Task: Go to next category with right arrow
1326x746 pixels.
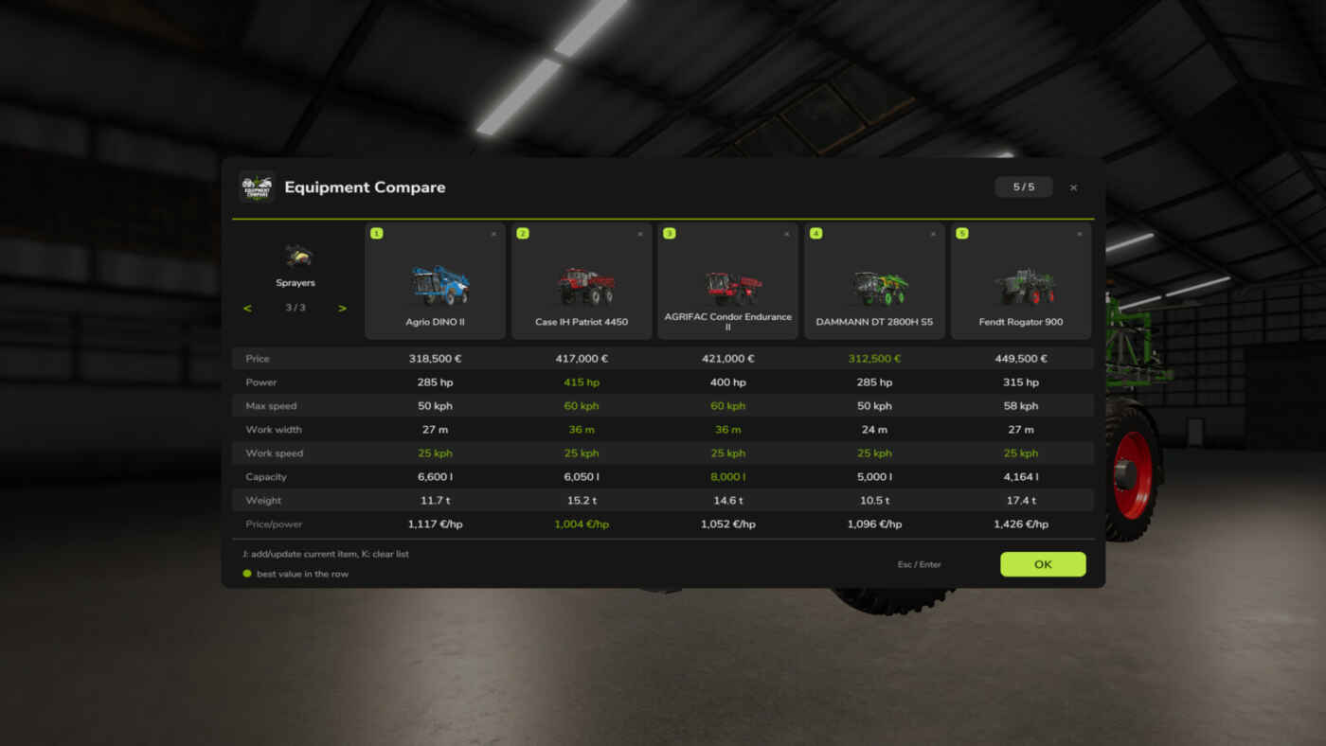Action: [342, 309]
